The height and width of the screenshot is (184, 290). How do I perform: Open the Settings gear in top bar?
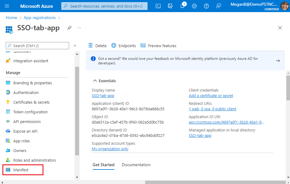[194, 6]
